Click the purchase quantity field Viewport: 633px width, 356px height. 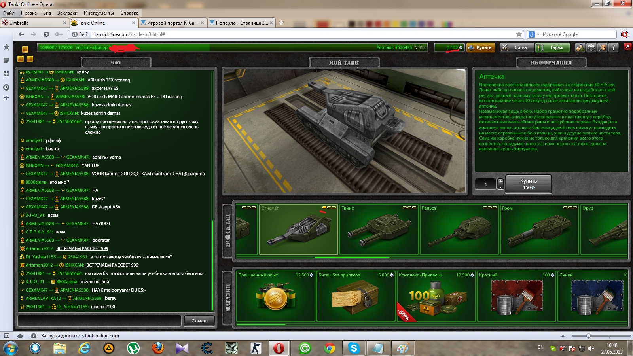pos(486,184)
